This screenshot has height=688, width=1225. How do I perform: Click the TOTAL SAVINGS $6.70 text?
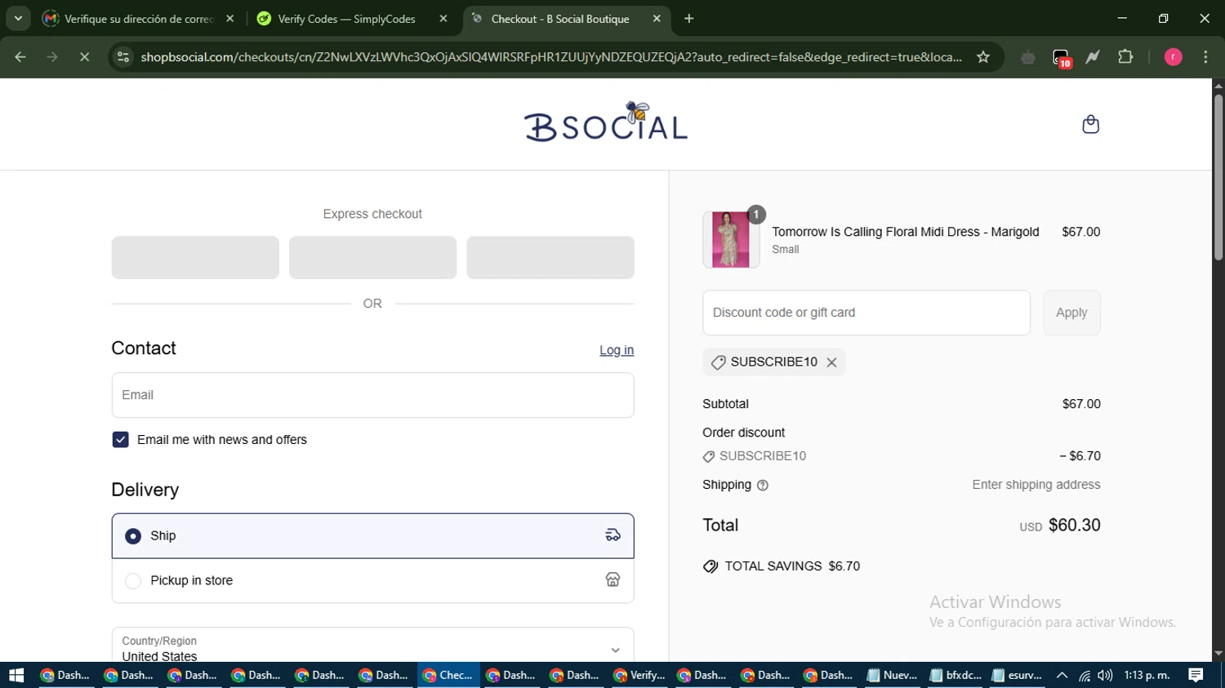(792, 566)
